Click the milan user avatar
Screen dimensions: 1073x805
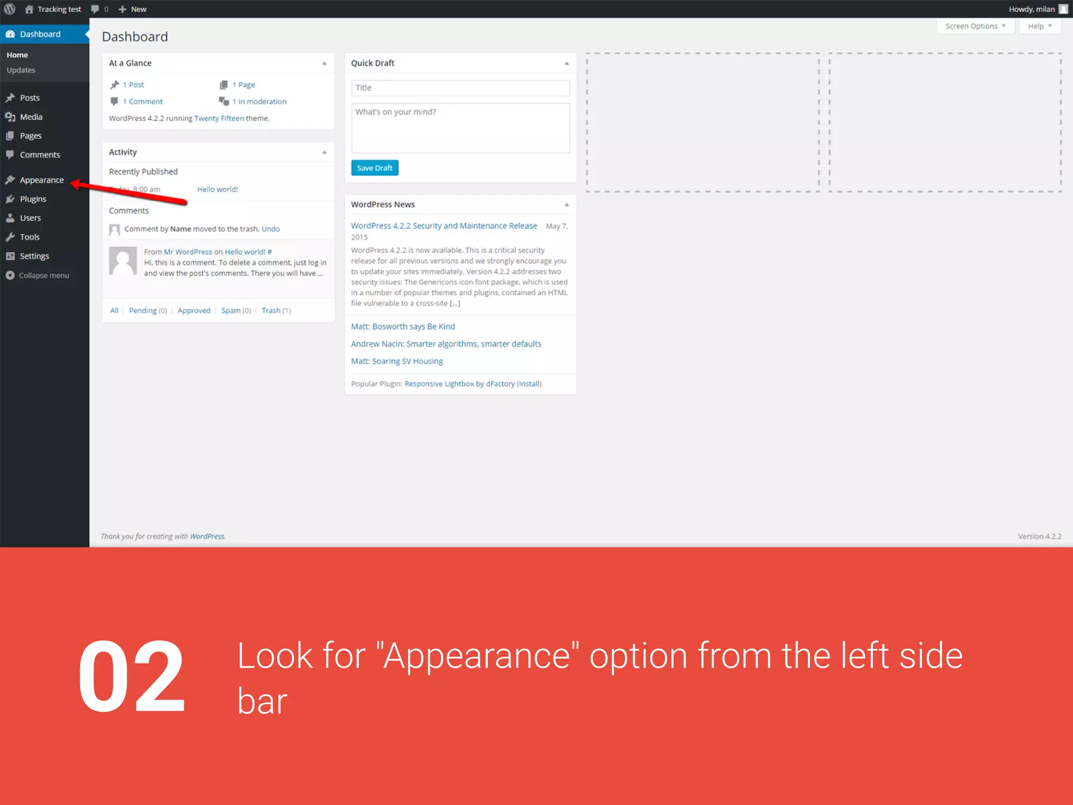coord(1063,9)
